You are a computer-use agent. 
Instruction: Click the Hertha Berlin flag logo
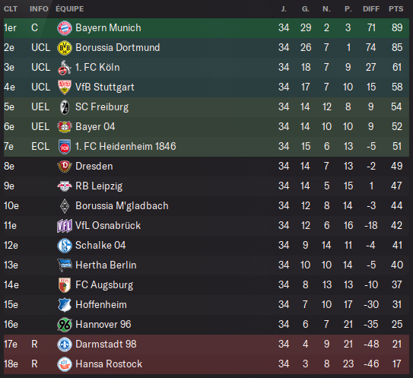pyautogui.click(x=65, y=265)
